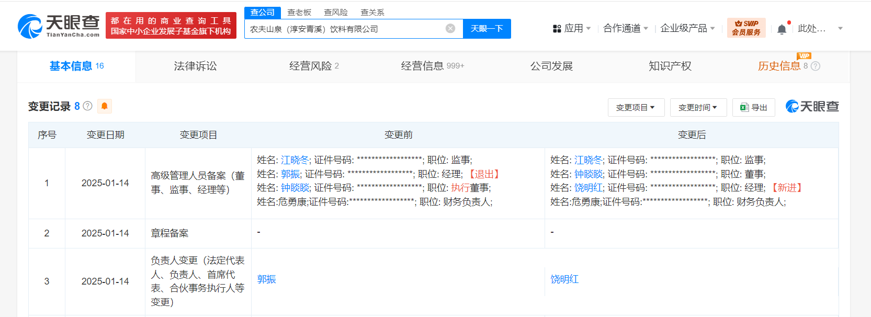Click the 序号 column header

tap(47, 135)
